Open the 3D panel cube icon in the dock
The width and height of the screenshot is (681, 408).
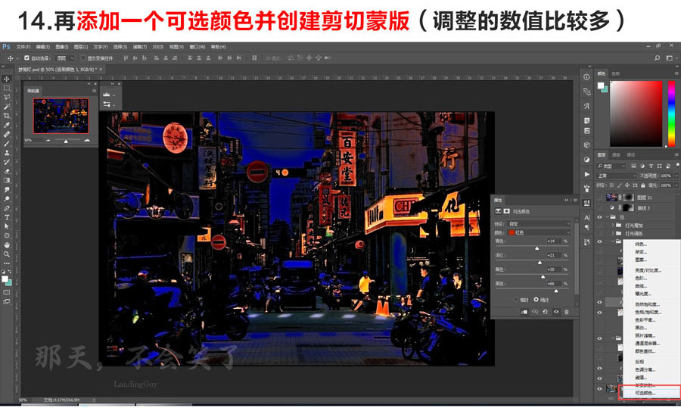click(x=586, y=145)
